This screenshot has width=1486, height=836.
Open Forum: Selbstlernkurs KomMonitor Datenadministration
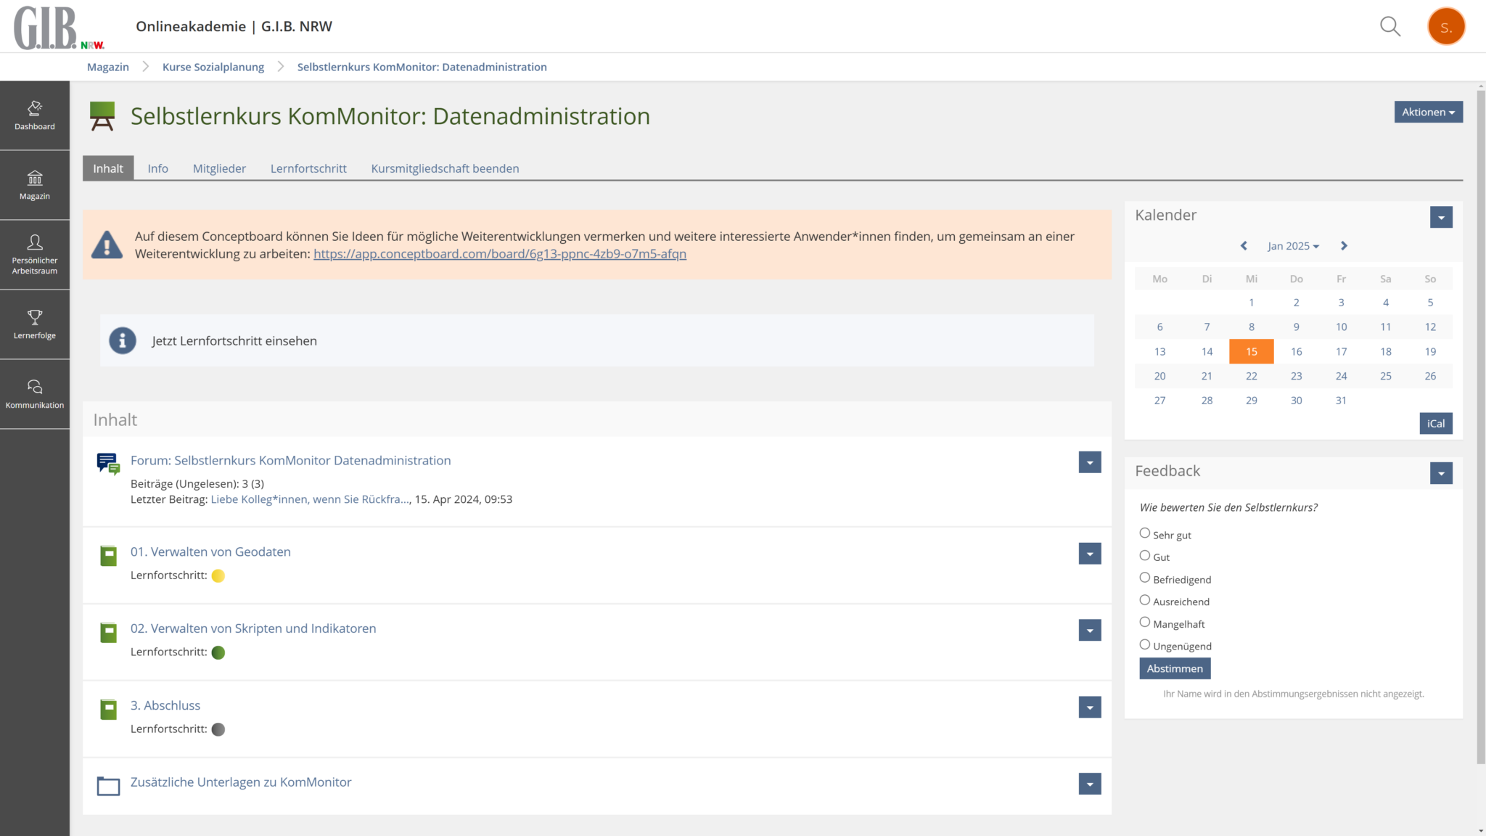pos(291,460)
